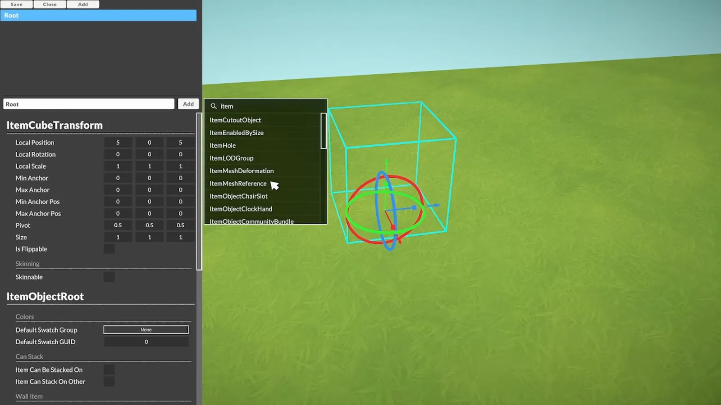Toggle the Skinnable checkbox
The height and width of the screenshot is (405, 721).
[x=109, y=277]
